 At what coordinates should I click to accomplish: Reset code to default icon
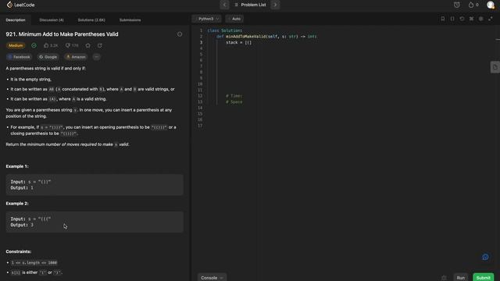point(462,19)
